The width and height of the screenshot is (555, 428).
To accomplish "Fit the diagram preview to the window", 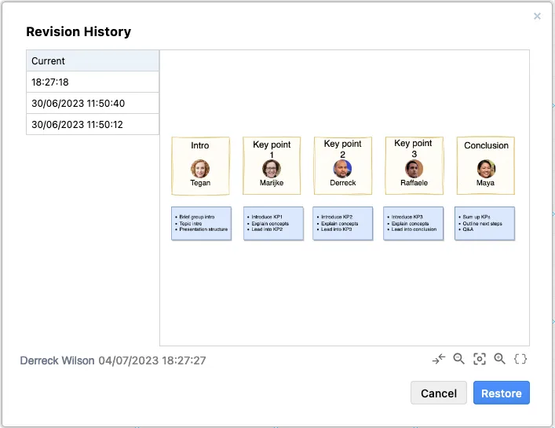I will click(480, 359).
